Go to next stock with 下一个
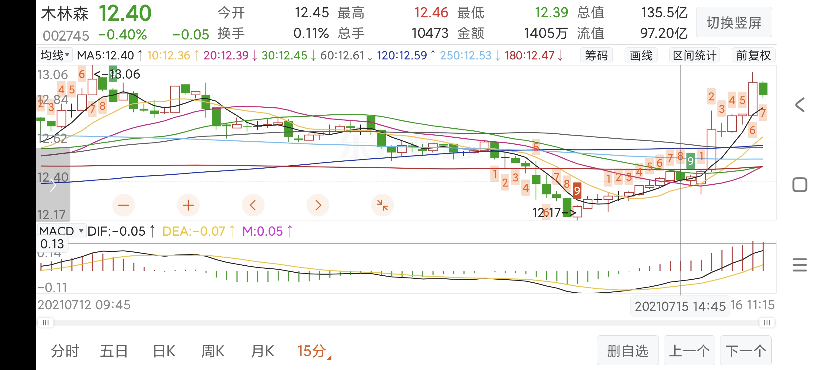This screenshot has height=370, width=823. pyautogui.click(x=745, y=351)
